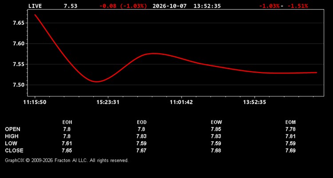Select the EOD high value 7.83

[141, 136]
